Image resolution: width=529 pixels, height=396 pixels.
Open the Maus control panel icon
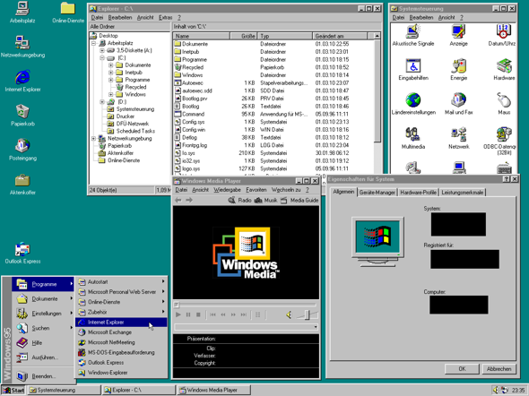[504, 104]
